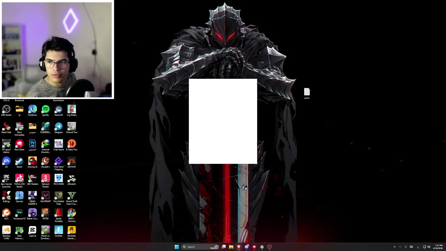The height and width of the screenshot is (251, 446).
Task: Open File Explorer from the taskbar
Action: click(x=231, y=247)
